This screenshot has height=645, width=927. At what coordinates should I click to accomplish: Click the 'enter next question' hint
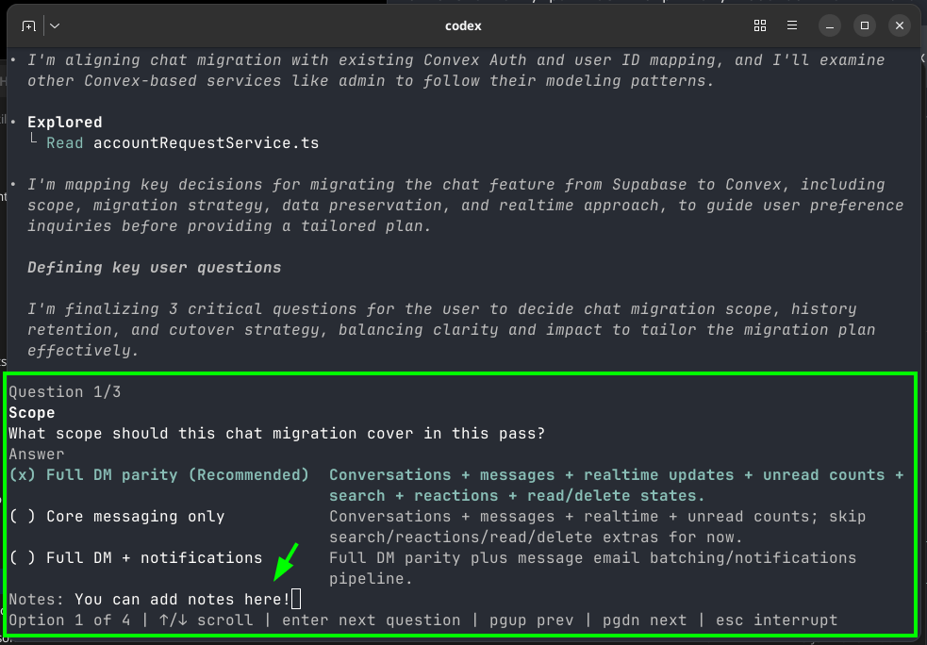point(371,620)
